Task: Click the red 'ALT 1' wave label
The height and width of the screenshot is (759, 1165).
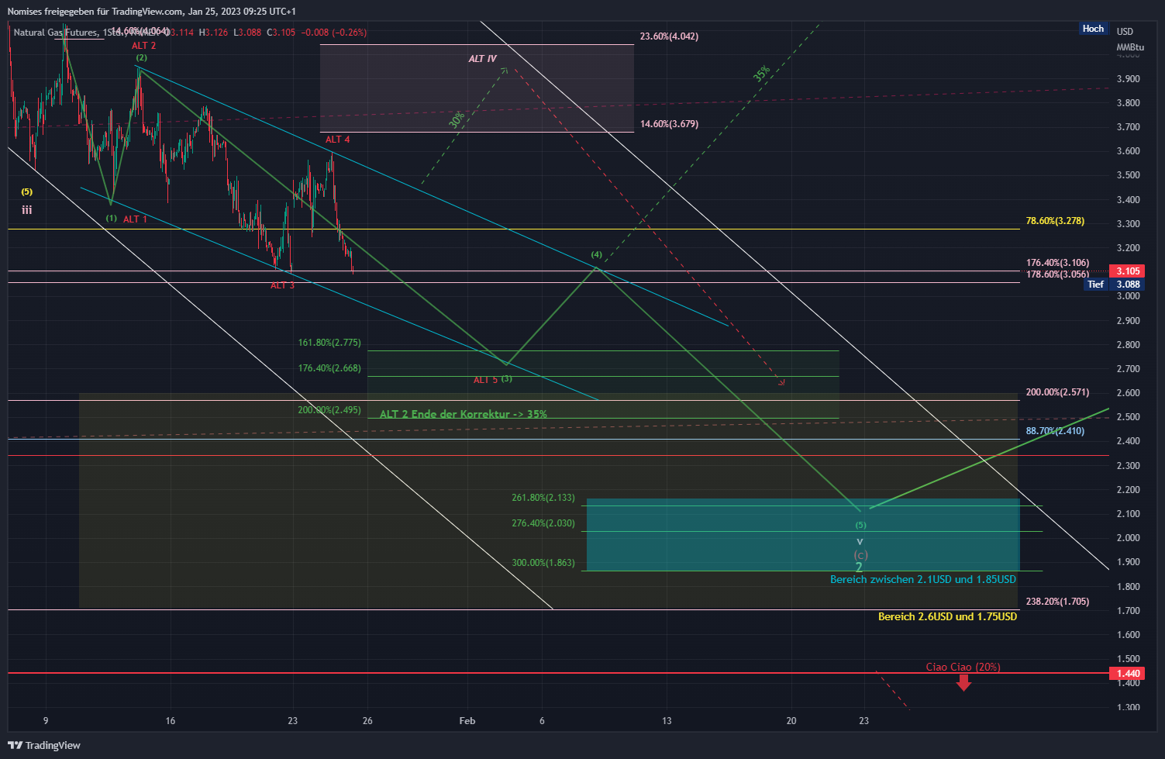Action: (x=135, y=219)
